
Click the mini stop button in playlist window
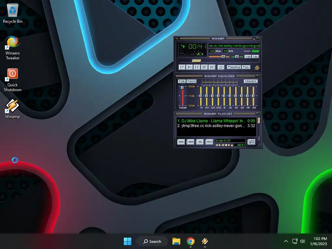226,145
